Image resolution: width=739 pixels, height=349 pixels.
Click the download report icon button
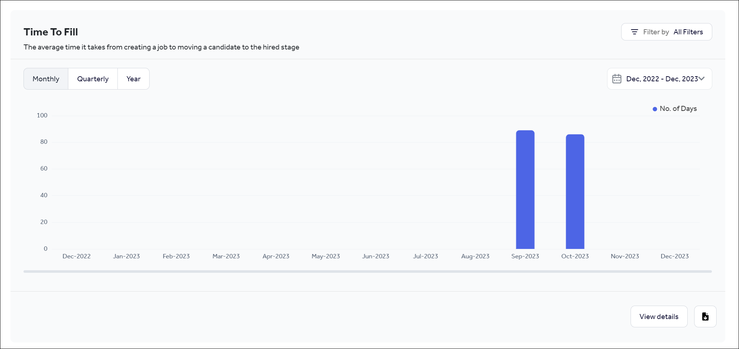click(x=705, y=316)
